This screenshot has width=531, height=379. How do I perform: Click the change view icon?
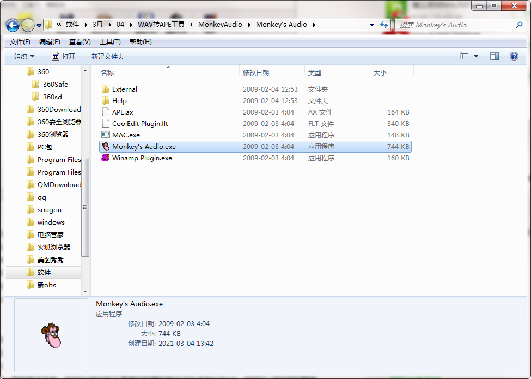tap(465, 56)
